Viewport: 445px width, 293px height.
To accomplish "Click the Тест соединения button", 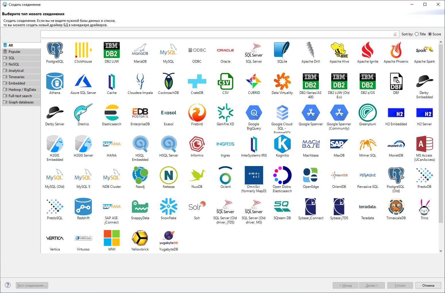I will [x=32, y=286].
